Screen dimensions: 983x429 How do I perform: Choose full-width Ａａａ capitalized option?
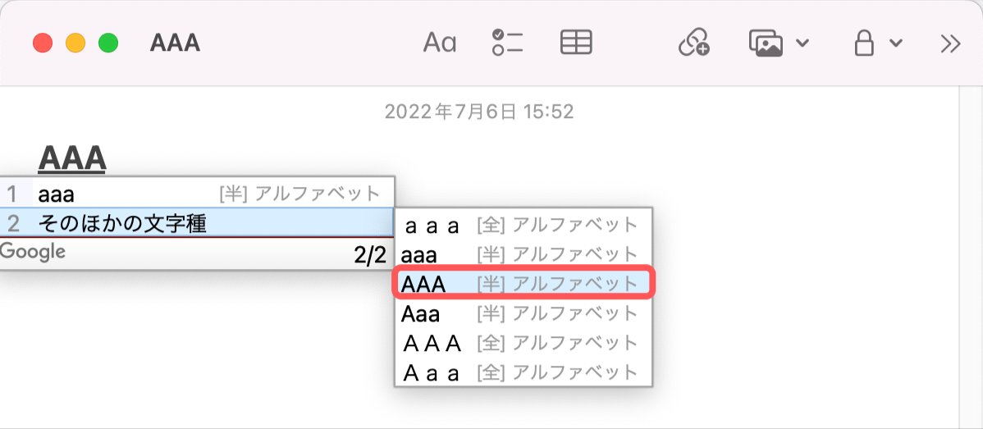[523, 372]
